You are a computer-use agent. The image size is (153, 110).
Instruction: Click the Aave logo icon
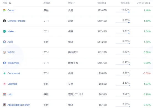coord(4,42)
